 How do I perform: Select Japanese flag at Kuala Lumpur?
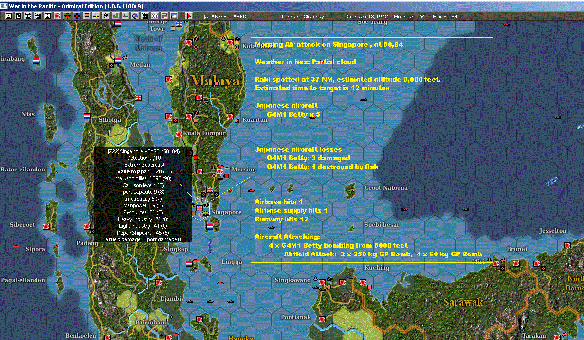click(x=179, y=134)
